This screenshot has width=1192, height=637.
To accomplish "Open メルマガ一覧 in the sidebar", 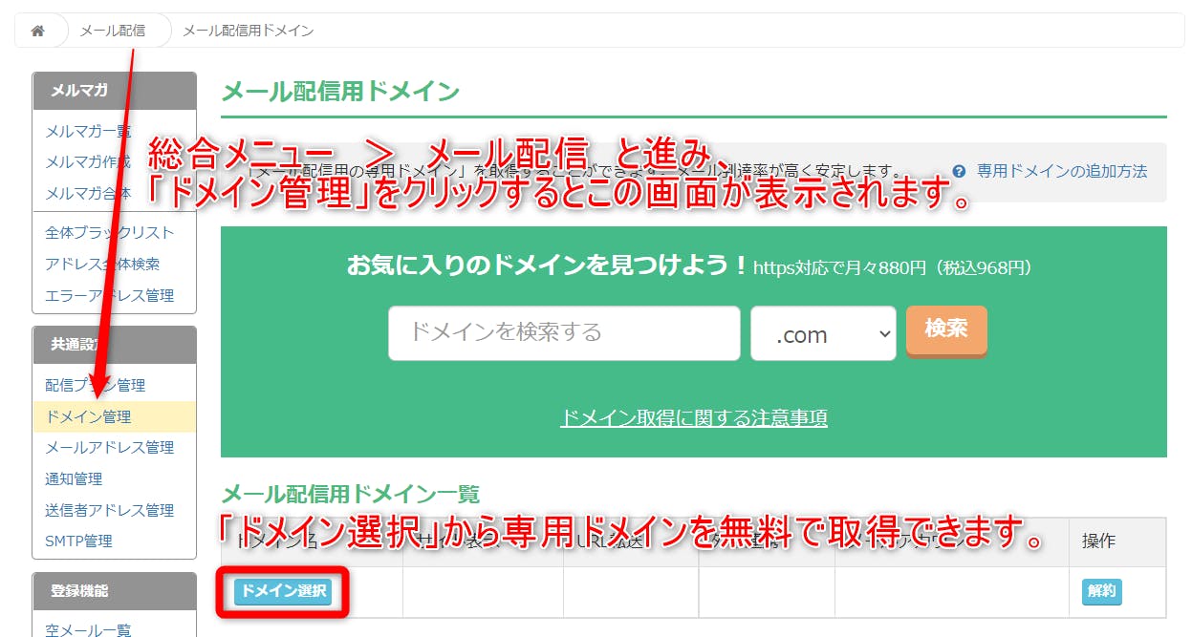I will [88, 132].
